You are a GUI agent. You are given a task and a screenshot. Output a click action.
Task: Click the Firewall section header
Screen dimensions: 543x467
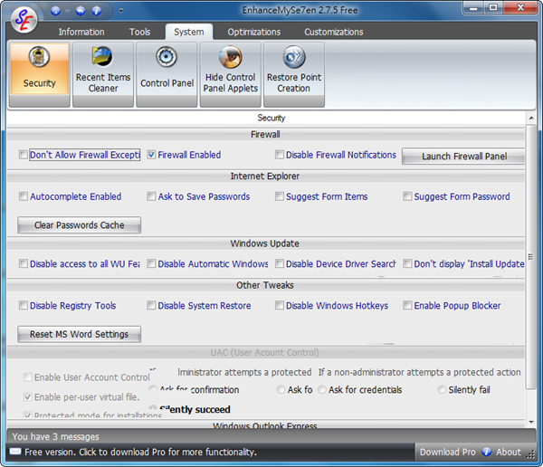(x=265, y=135)
